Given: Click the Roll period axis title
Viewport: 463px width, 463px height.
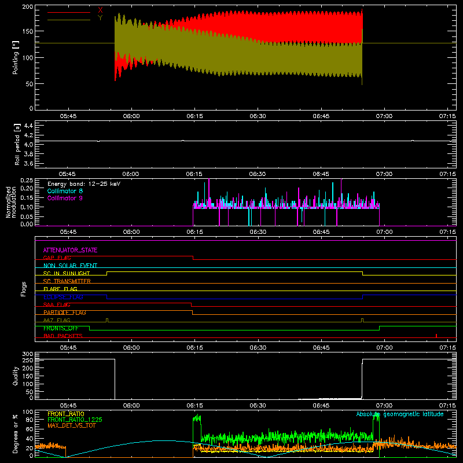Looking at the screenshot, I should pos(17,144).
